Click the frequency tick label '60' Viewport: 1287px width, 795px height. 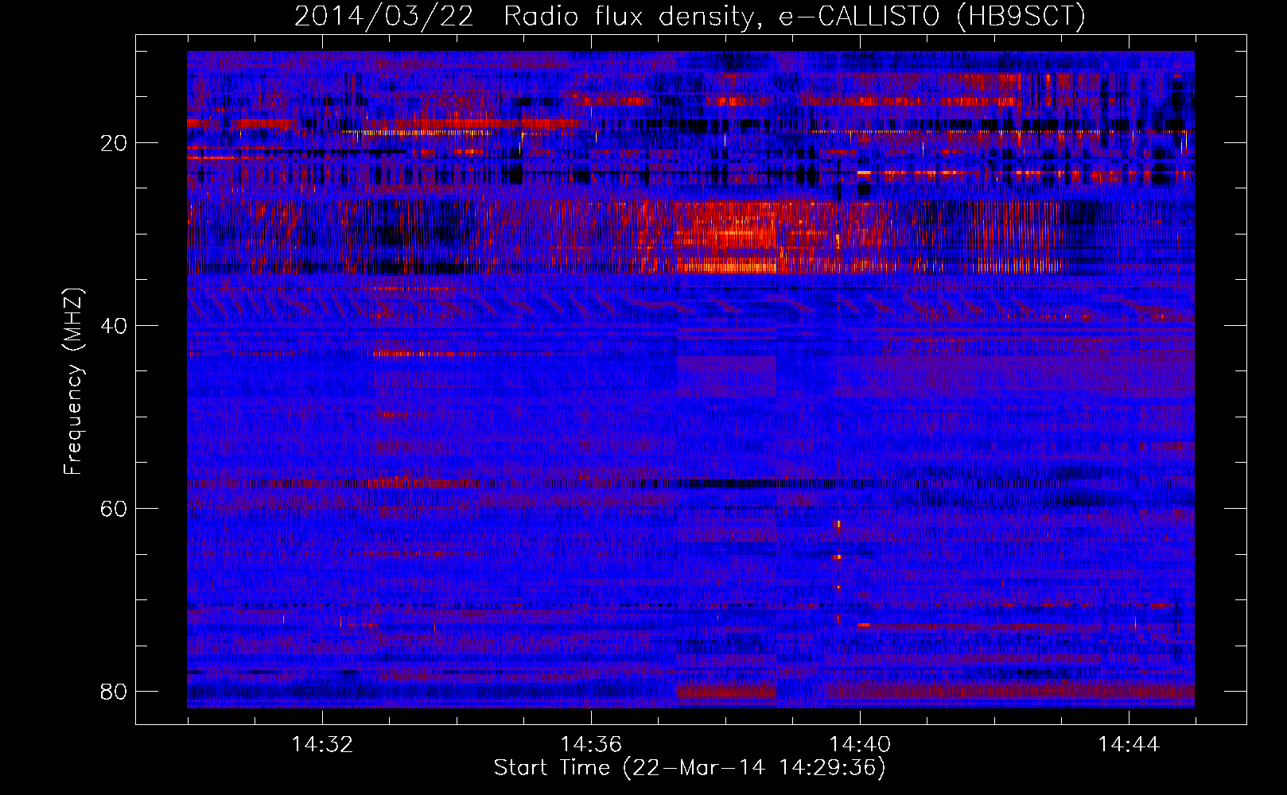click(113, 509)
